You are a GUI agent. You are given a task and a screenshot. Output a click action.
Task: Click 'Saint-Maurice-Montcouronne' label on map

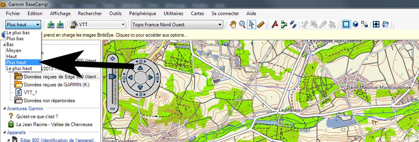coord(378,88)
